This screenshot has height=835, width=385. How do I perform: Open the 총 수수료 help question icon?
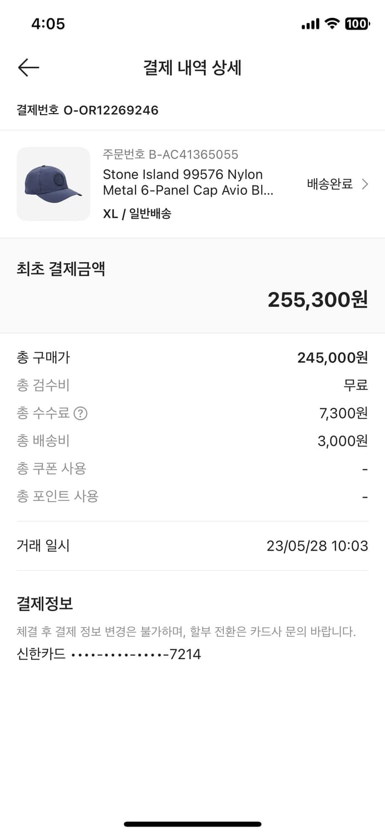(81, 414)
